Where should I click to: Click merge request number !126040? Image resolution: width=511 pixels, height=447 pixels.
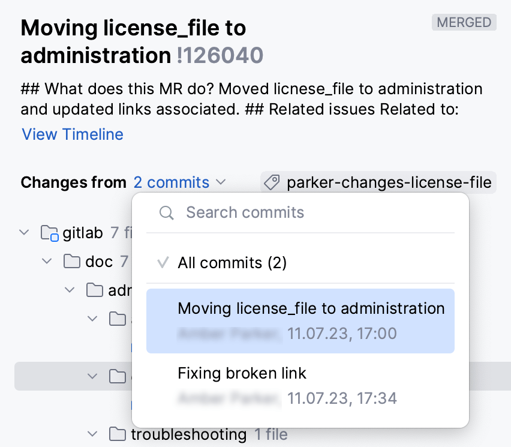coord(220,56)
